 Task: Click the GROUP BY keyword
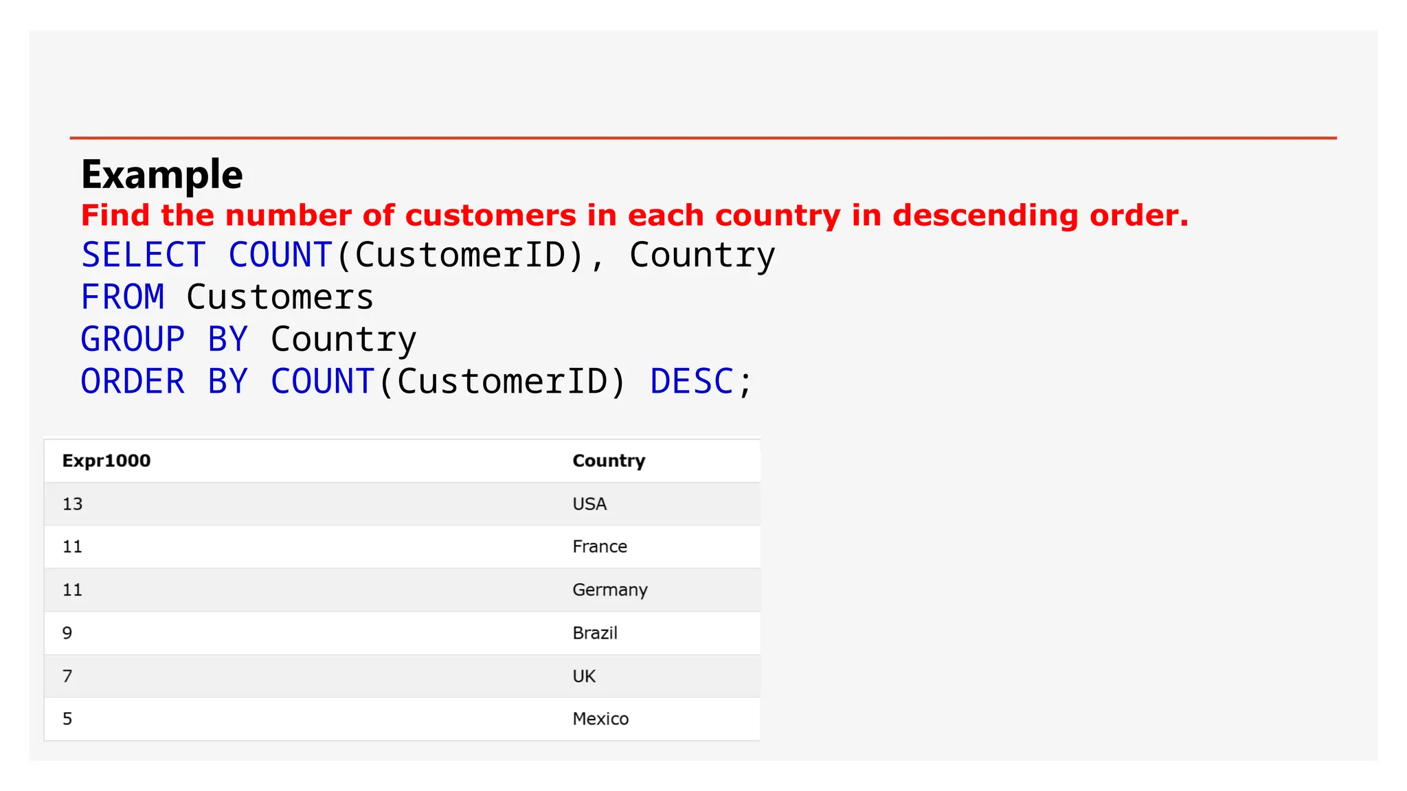pos(164,339)
